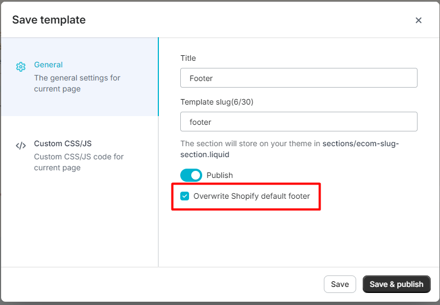Click the Overwrite Shopify default footer label
This screenshot has width=440, height=305.
252,195
